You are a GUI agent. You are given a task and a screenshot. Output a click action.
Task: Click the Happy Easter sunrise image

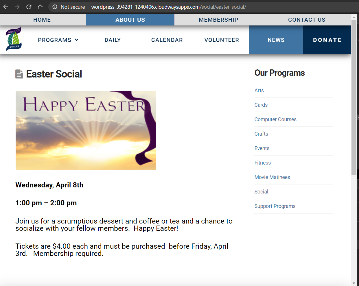point(86,130)
